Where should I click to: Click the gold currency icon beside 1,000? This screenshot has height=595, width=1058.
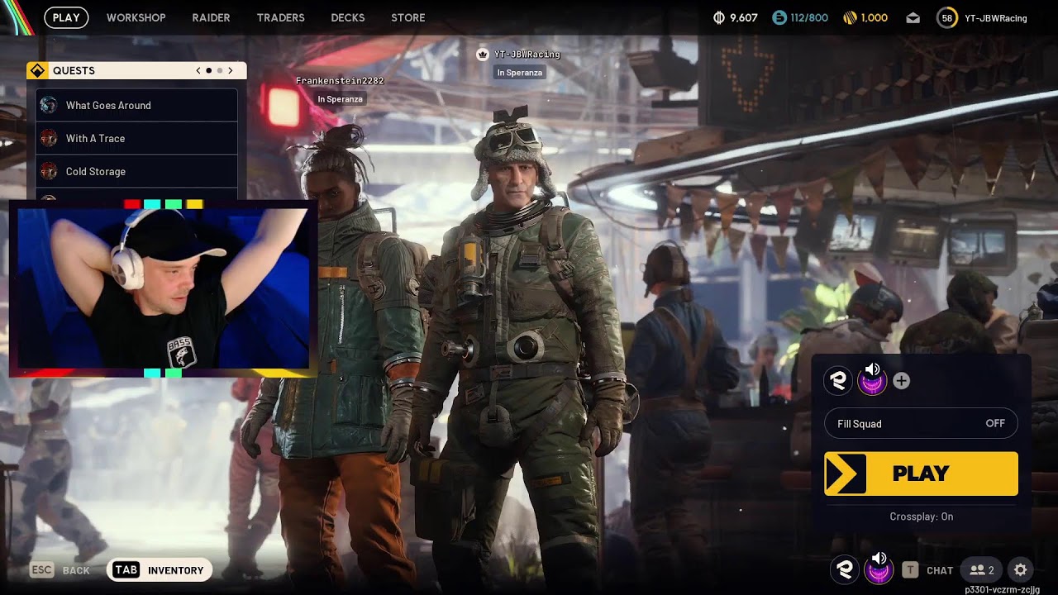[x=850, y=17]
